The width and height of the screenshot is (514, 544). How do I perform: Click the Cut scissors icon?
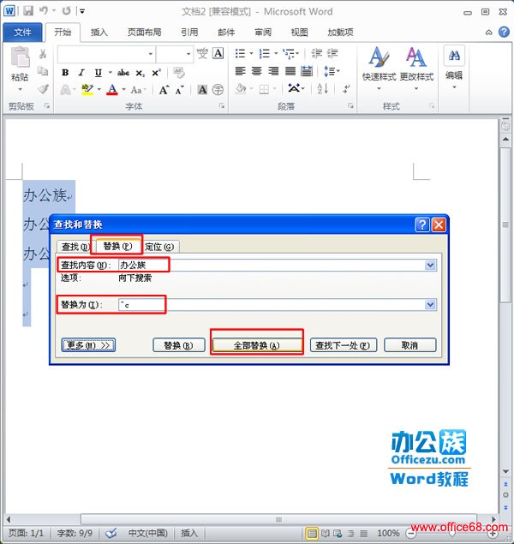pos(43,53)
